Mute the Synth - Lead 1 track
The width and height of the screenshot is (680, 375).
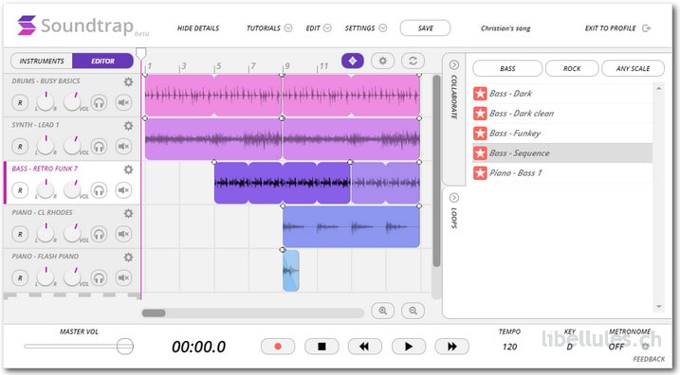click(123, 147)
